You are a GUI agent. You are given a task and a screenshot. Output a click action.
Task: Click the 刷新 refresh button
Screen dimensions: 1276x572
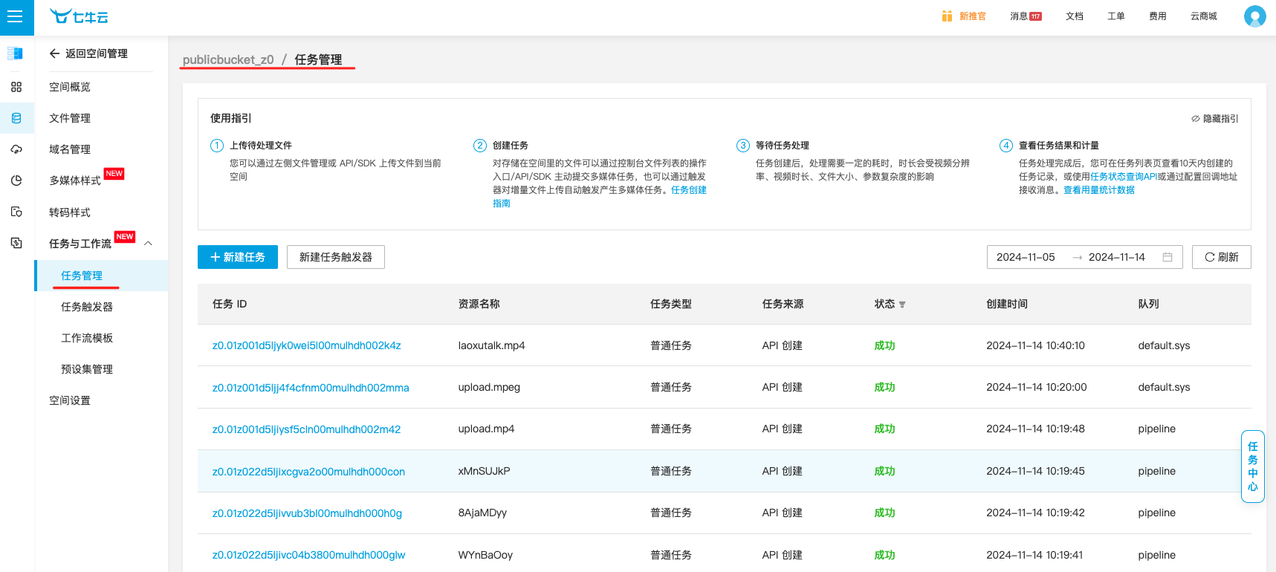[x=1222, y=257]
